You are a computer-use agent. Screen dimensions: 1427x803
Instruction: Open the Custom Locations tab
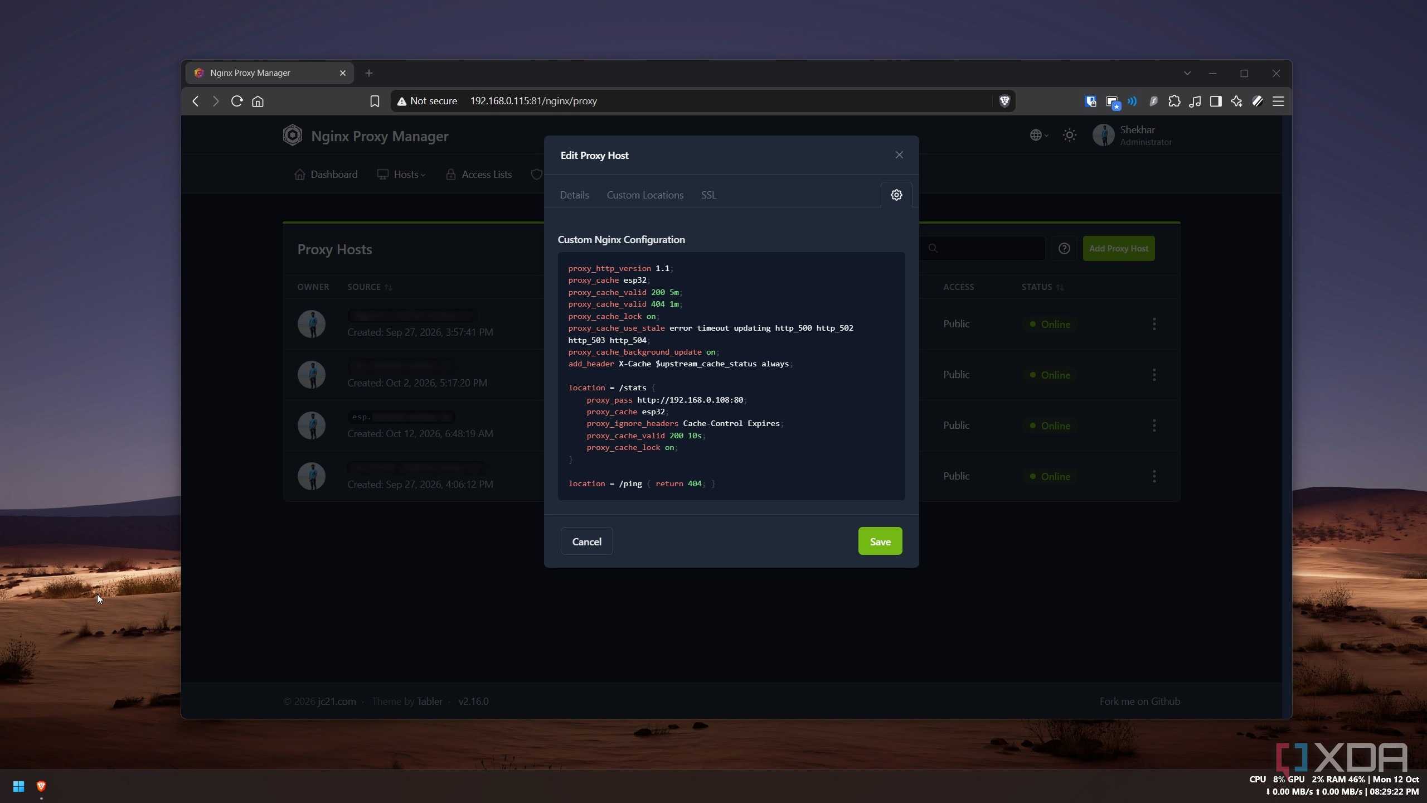[x=645, y=195]
